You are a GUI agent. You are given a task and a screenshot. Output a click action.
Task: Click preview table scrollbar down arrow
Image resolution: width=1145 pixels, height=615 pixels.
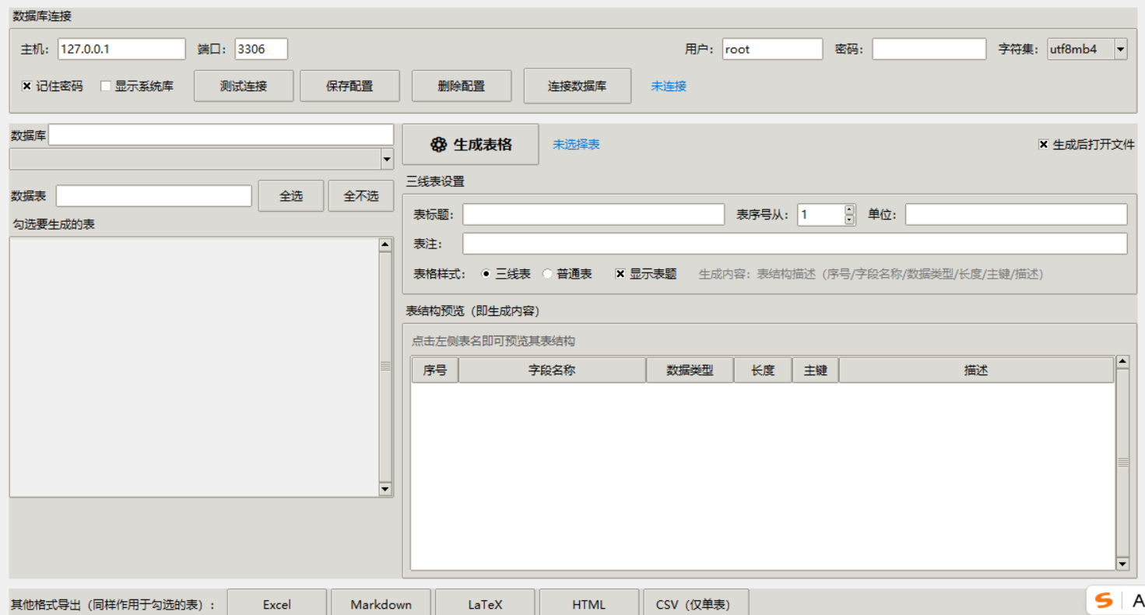[x=1122, y=564]
